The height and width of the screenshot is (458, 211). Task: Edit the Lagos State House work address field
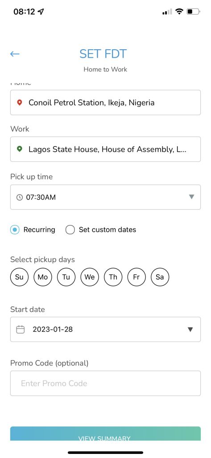click(105, 149)
